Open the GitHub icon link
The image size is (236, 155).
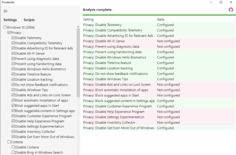pyautogui.click(x=231, y=10)
